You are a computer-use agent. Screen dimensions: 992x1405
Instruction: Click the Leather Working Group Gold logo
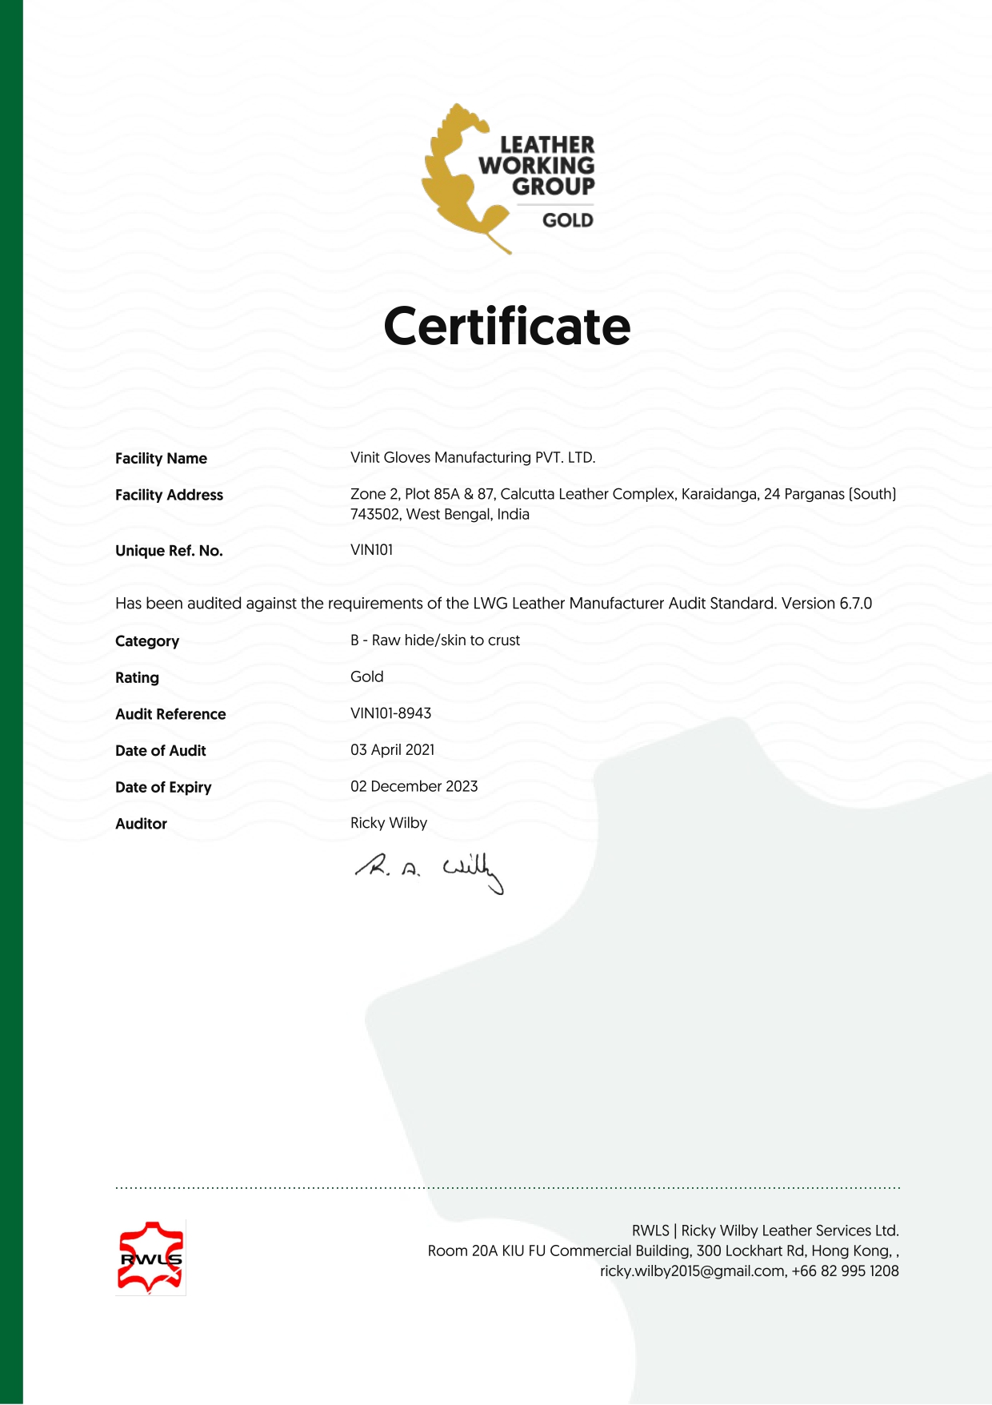pos(509,179)
